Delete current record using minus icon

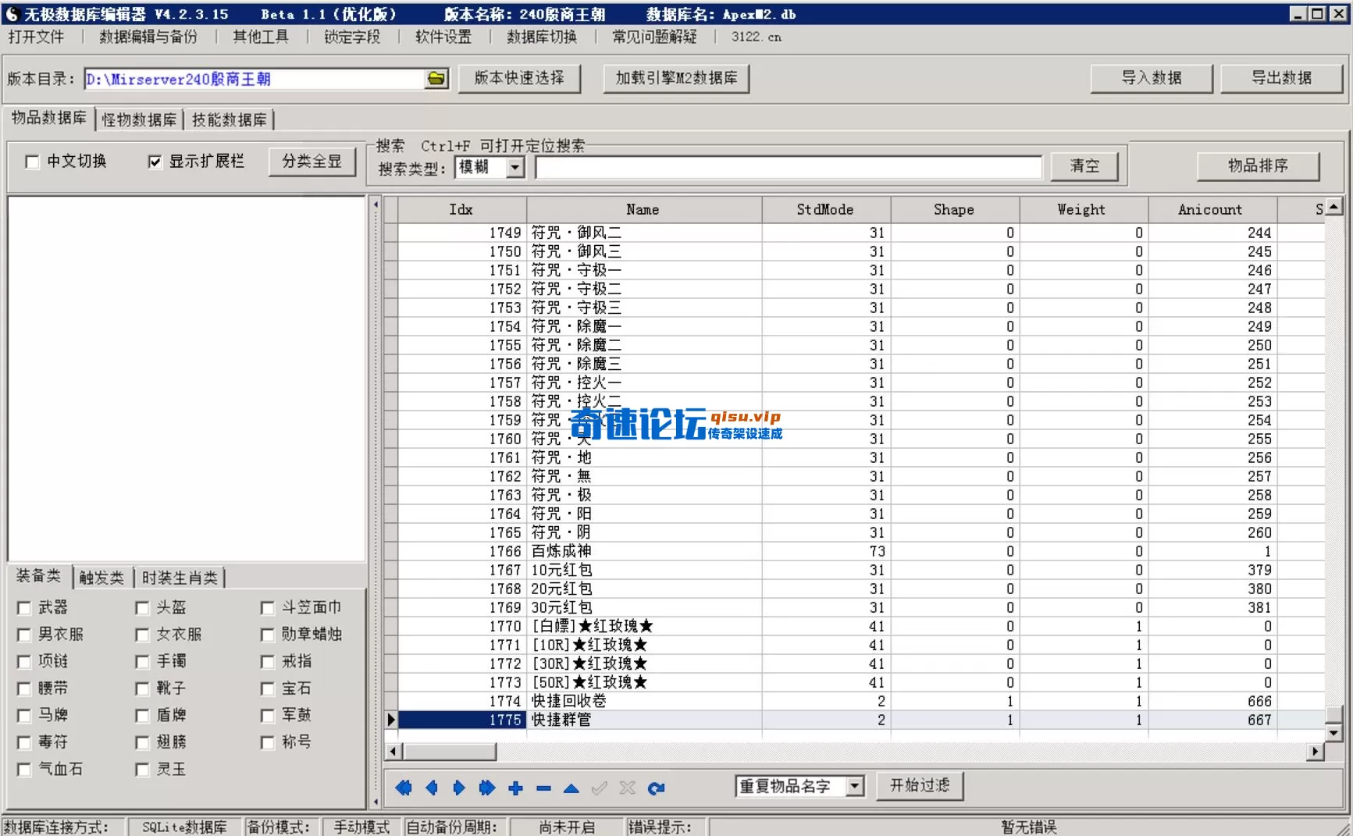coord(543,788)
